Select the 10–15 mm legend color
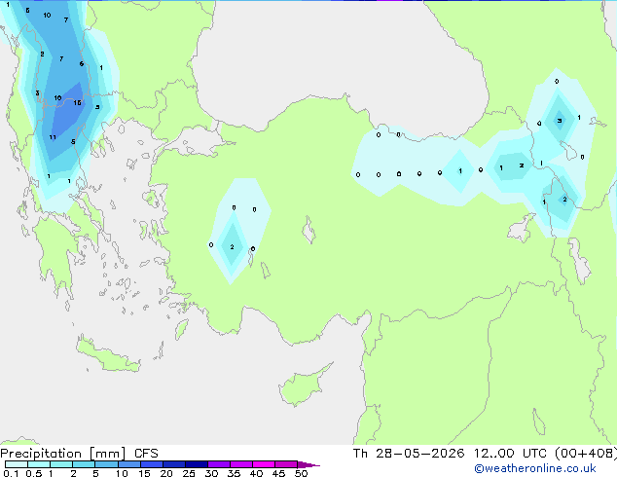Image resolution: width=617 pixels, height=477 pixels. point(128,464)
